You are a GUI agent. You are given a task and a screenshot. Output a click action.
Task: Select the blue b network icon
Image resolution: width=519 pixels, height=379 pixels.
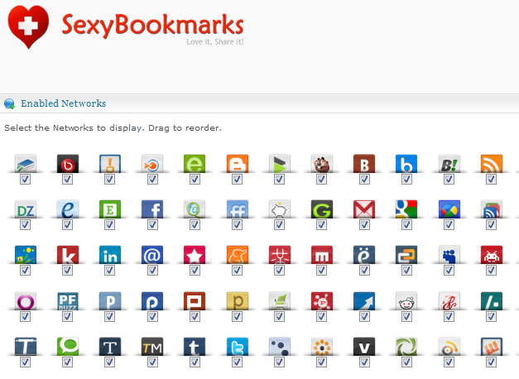(x=406, y=164)
